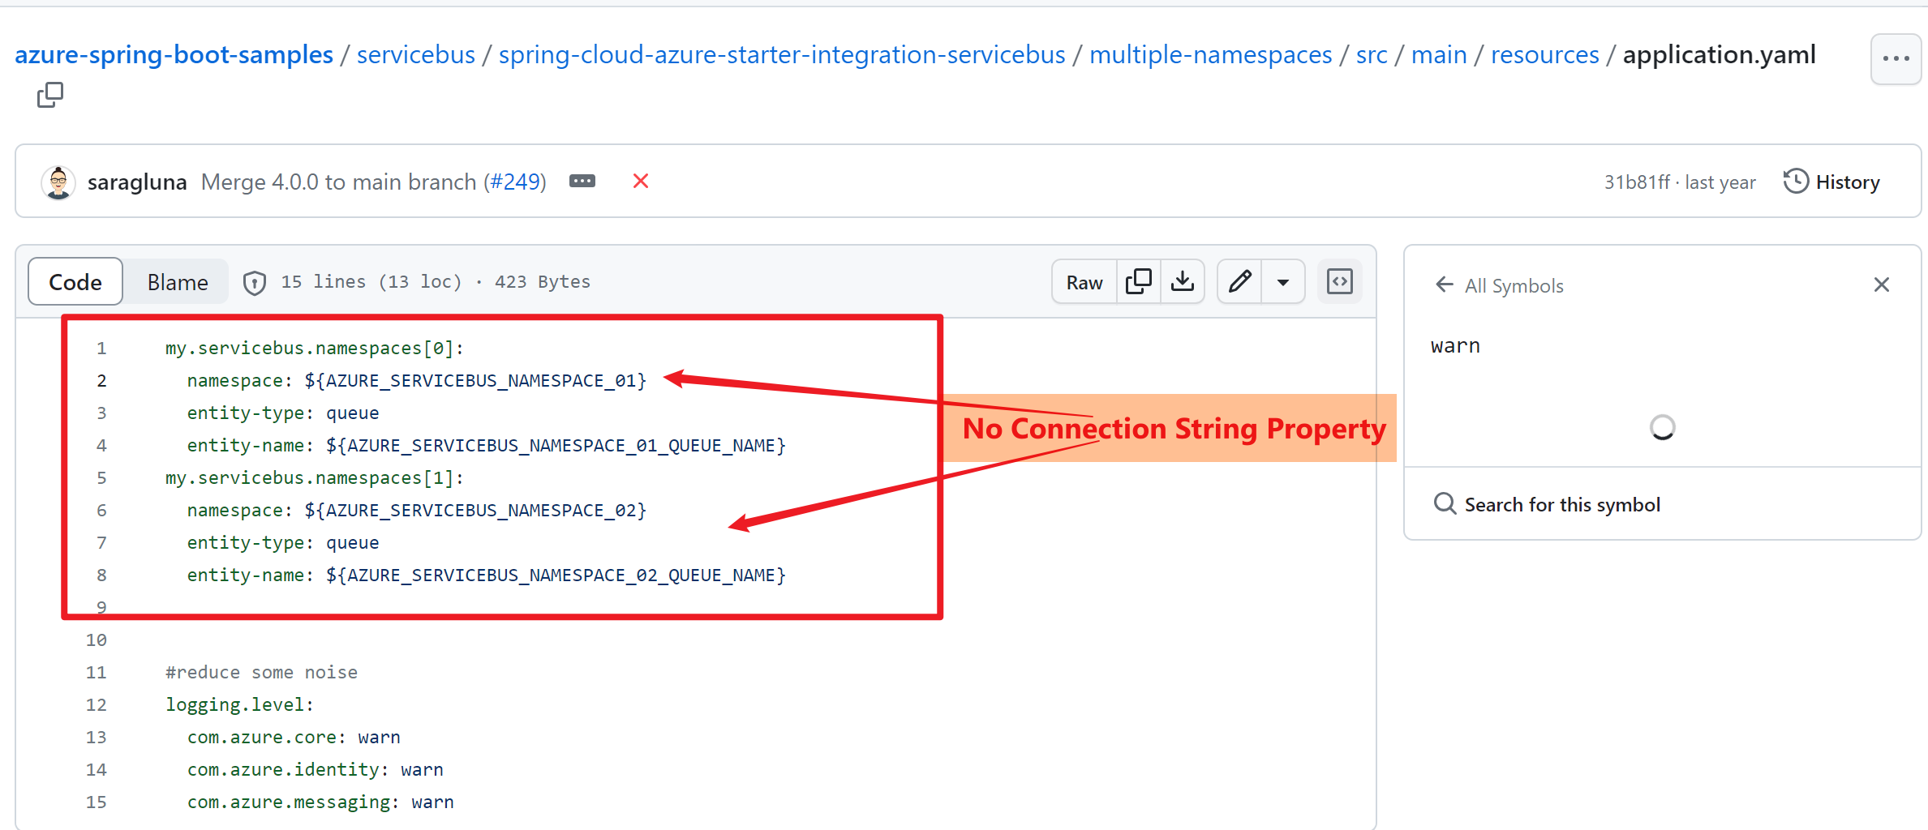Expand the commit message ellipsis
1928x830 pixels.
click(x=582, y=181)
